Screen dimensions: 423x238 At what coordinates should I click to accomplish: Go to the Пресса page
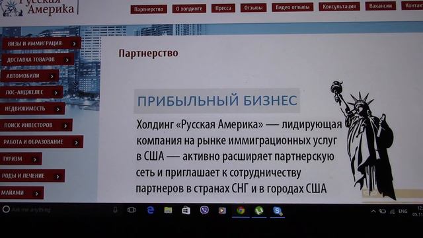[x=223, y=8]
